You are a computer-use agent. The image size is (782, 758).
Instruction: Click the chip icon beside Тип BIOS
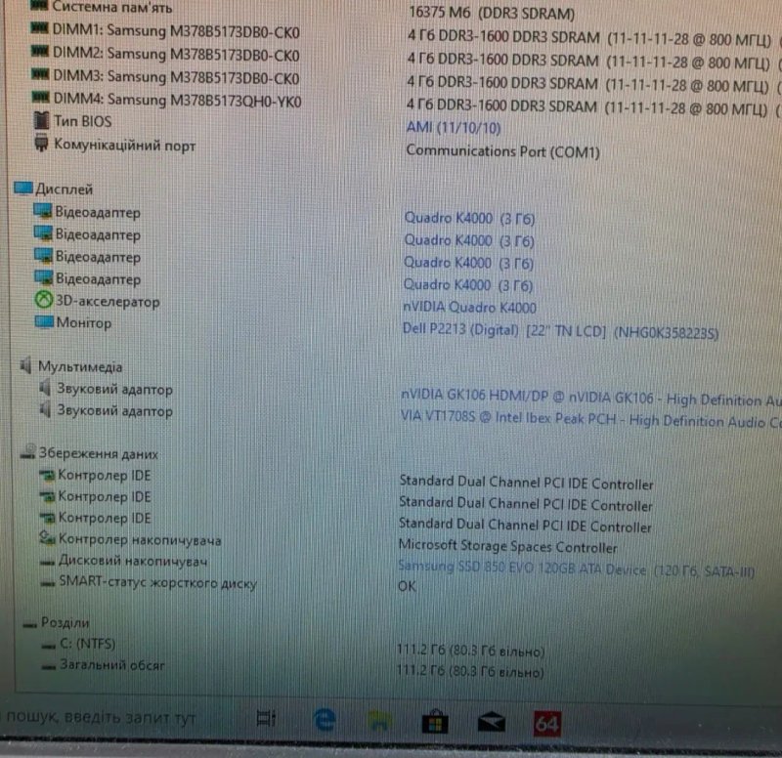[41, 119]
